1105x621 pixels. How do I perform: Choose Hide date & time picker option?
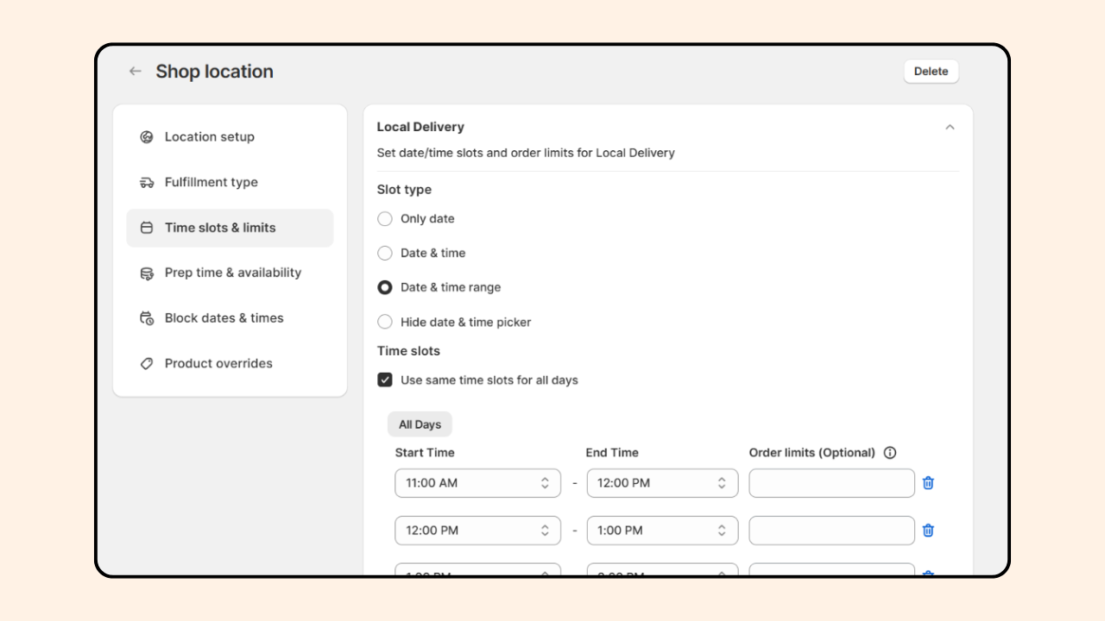tap(385, 323)
